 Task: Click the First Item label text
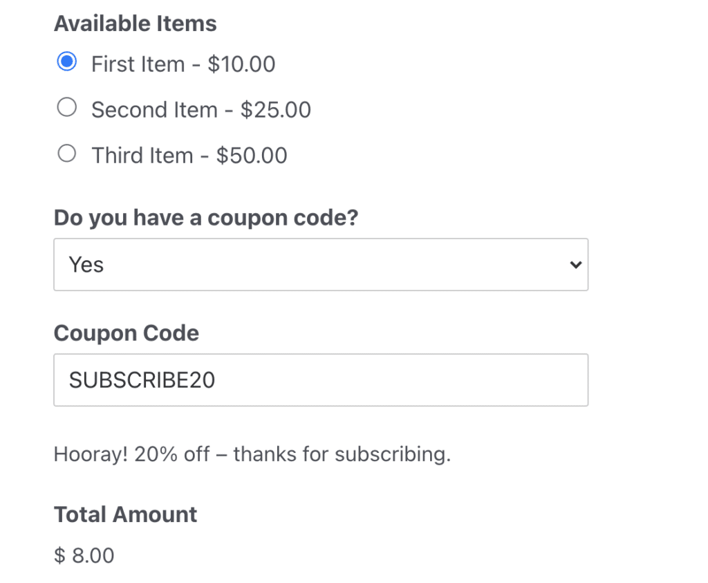click(183, 64)
